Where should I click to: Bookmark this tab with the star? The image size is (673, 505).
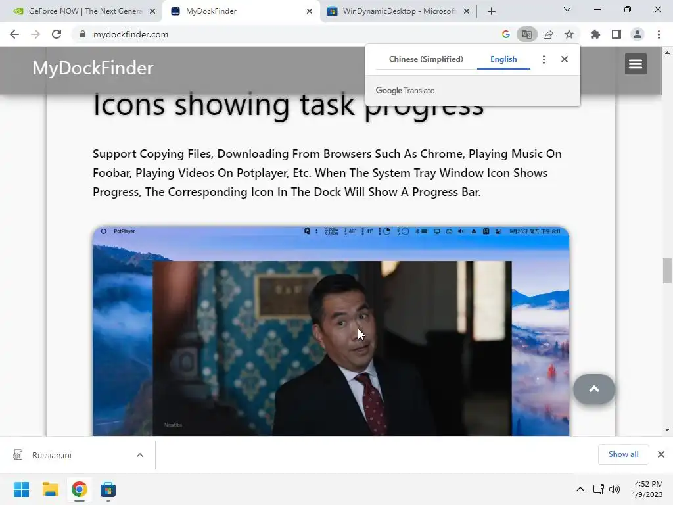point(569,34)
